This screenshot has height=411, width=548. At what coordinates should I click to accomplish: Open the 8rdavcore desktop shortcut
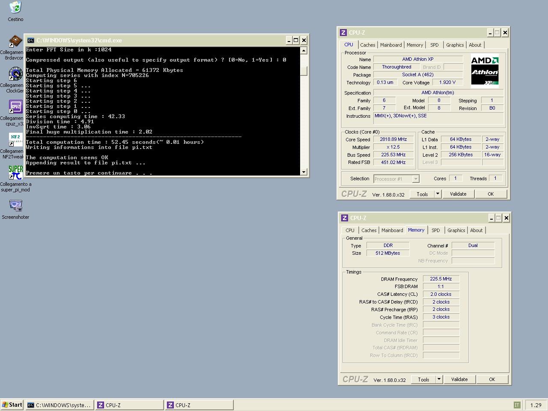coord(15,42)
